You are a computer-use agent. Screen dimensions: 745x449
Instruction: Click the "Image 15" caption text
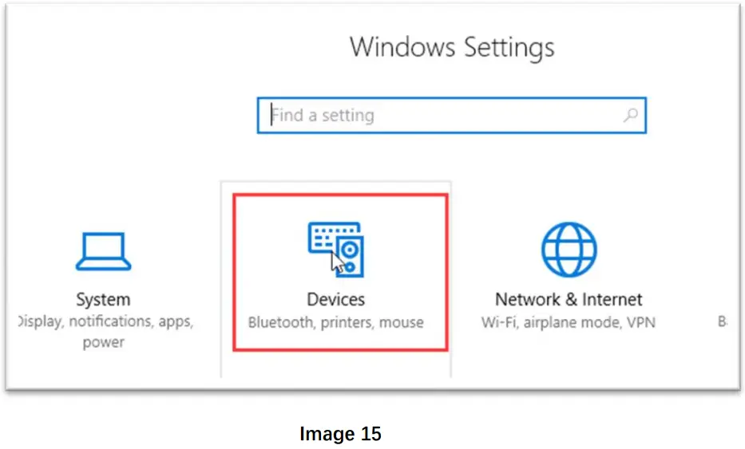[x=340, y=434]
